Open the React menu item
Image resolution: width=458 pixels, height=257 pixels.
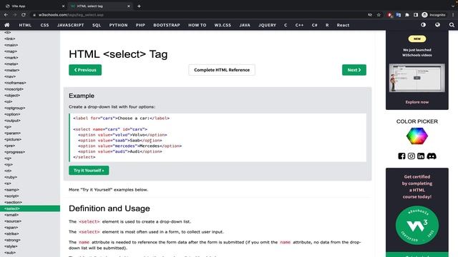point(343,25)
